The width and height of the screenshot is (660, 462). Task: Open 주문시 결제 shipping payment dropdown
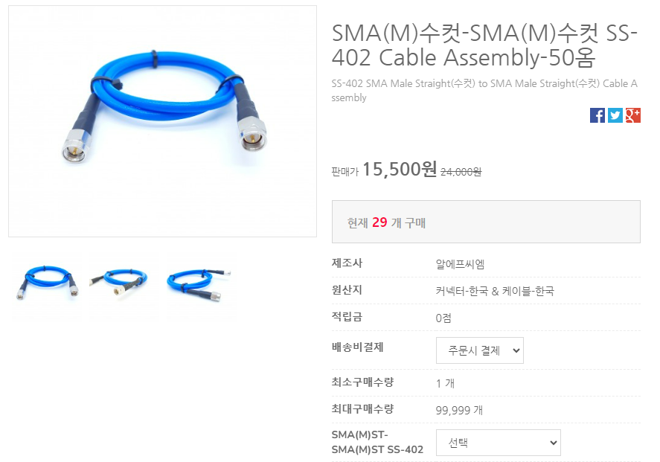[x=479, y=350]
